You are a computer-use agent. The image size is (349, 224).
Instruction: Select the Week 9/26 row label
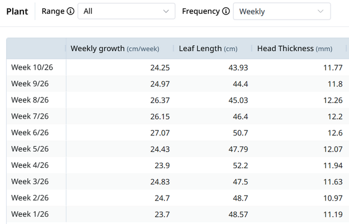(30, 84)
